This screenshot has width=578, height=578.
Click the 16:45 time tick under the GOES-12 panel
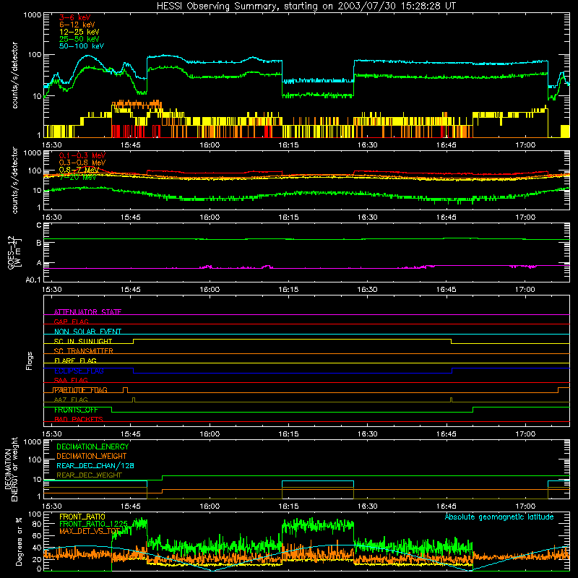(x=446, y=290)
